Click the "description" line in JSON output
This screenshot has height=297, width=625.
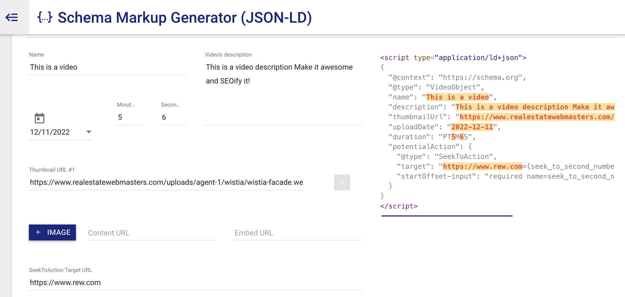pos(501,107)
